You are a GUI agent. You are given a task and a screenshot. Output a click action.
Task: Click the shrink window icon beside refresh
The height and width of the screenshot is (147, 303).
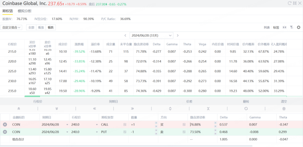pos(295,3)
